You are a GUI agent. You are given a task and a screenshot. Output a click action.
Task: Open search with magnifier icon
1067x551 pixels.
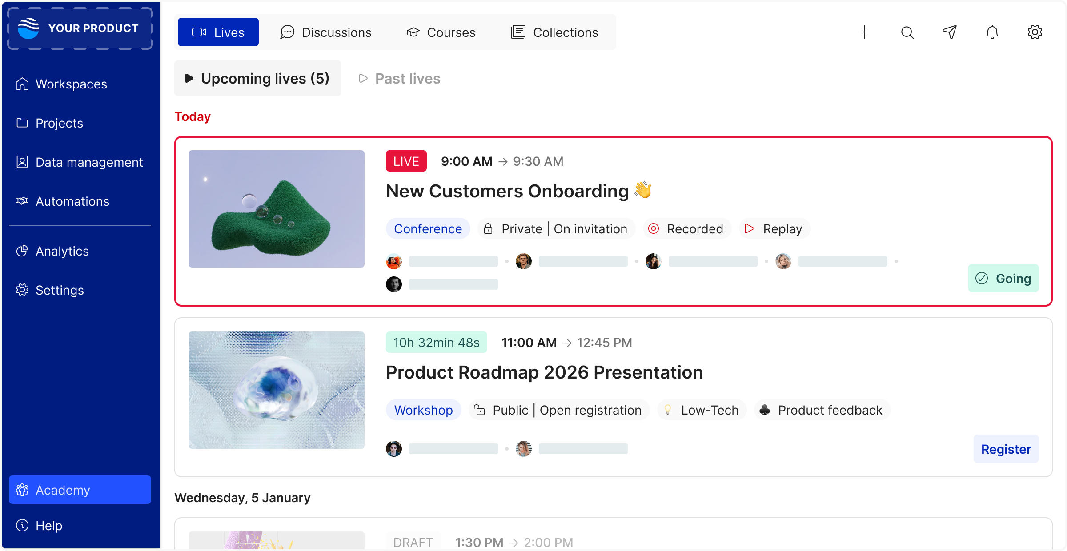907,32
